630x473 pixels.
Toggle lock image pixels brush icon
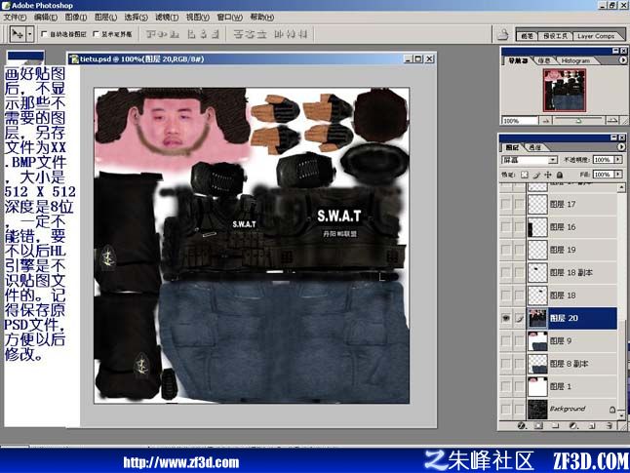coord(536,175)
